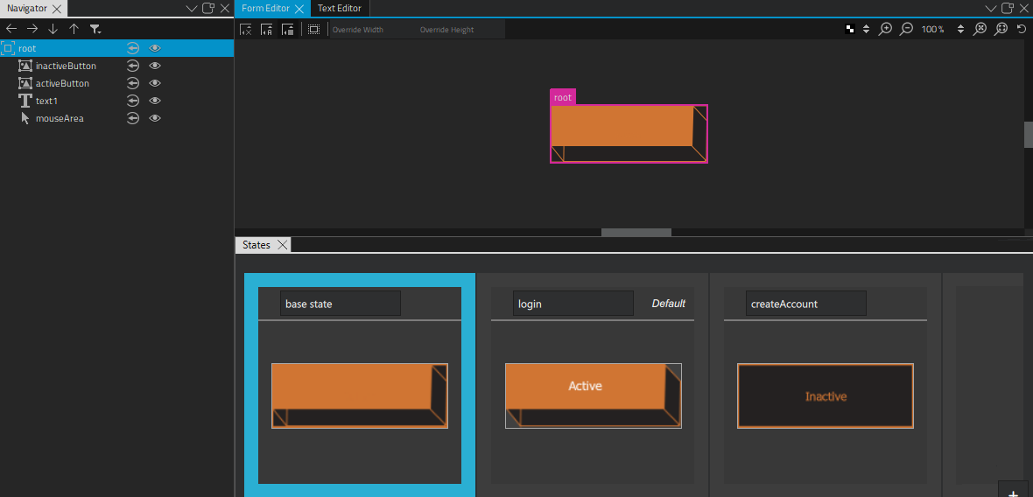Toggle mouseArea visibility eye
Image resolution: width=1033 pixels, height=497 pixels.
click(155, 118)
